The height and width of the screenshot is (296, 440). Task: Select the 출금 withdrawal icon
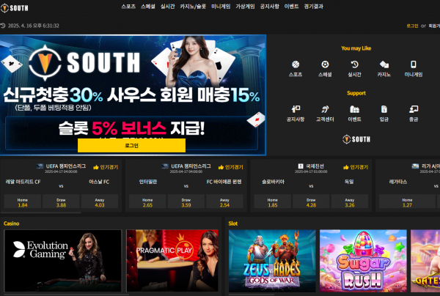pyautogui.click(x=413, y=109)
